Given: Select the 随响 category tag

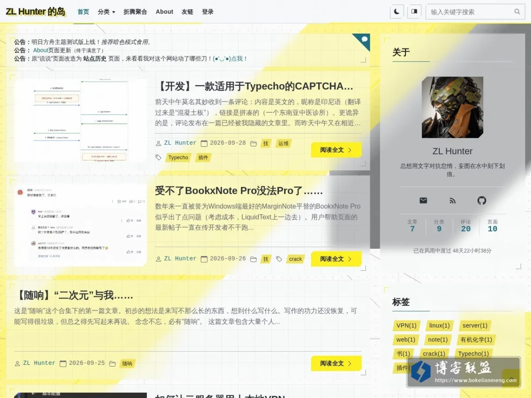Looking at the screenshot, I should tap(127, 364).
